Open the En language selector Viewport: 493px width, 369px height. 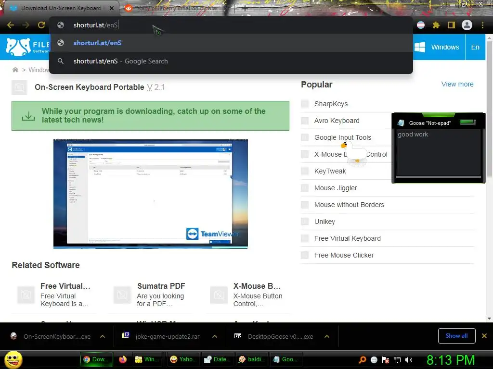tap(475, 47)
